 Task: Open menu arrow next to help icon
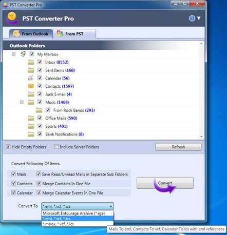click(x=199, y=18)
